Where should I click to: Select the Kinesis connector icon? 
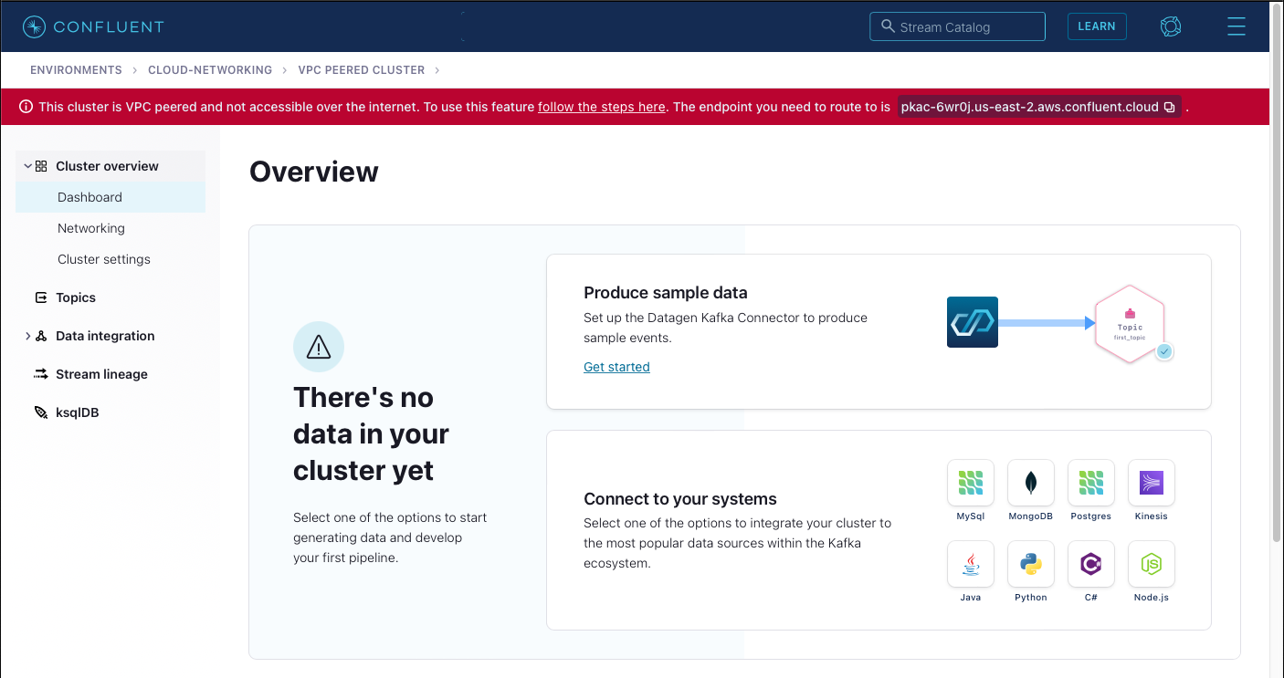(1152, 483)
